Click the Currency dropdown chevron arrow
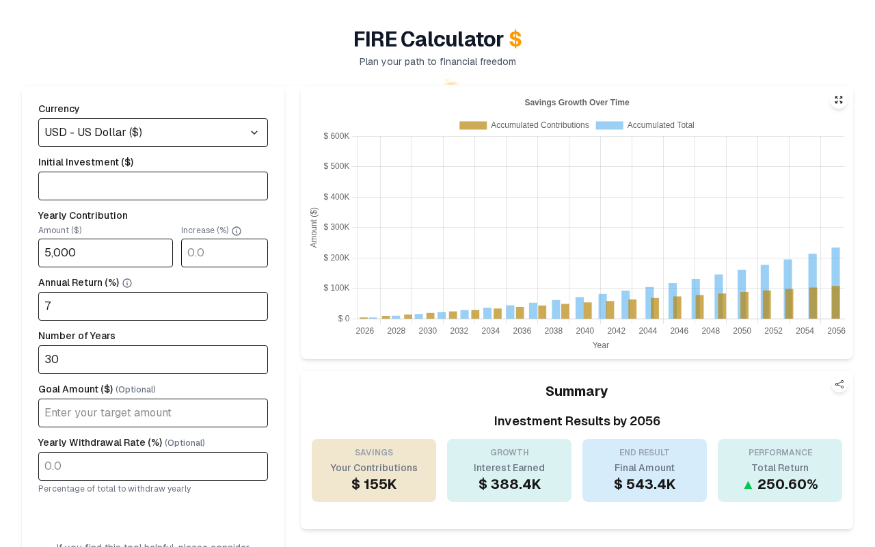The width and height of the screenshot is (875, 547). [x=254, y=133]
